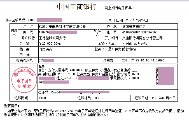This screenshot has width=189, height=122.
Task: Click the 记账日期 label
Action: pos(141,98)
